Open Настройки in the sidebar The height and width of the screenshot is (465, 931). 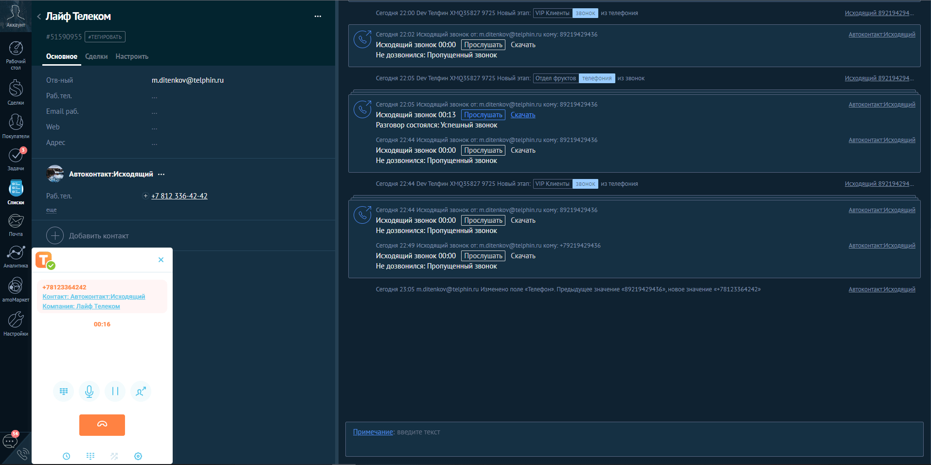pos(16,323)
